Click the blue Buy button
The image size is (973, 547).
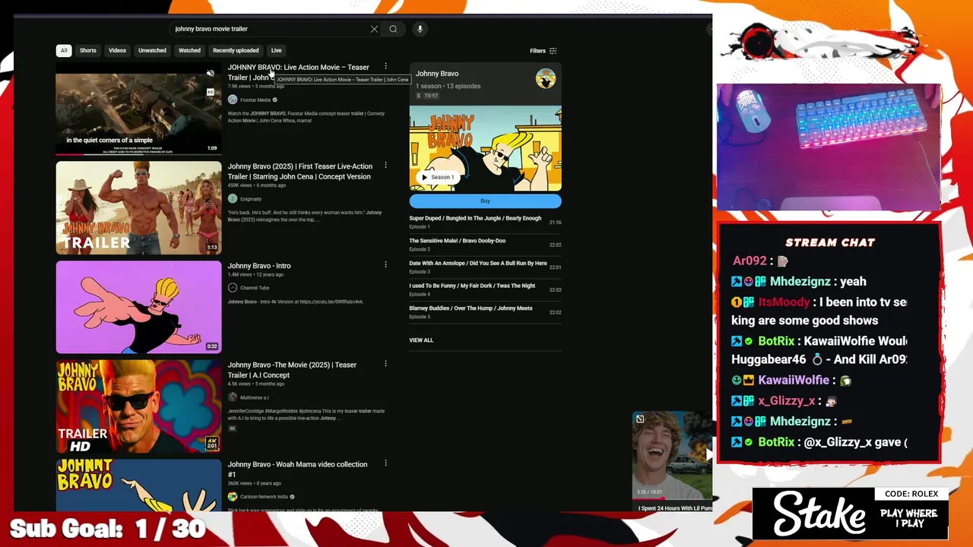485,201
